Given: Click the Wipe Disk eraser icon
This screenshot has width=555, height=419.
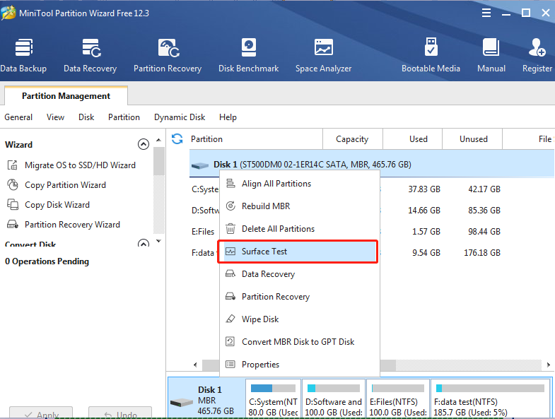Looking at the screenshot, I should point(230,319).
